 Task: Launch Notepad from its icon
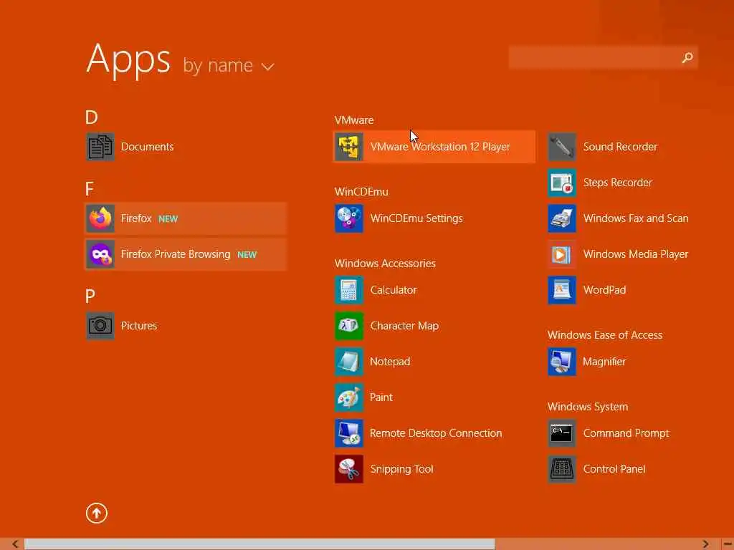pyautogui.click(x=349, y=362)
